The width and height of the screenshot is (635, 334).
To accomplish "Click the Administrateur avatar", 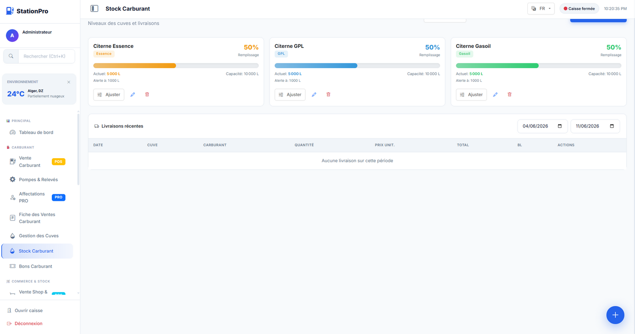I will coord(12,36).
